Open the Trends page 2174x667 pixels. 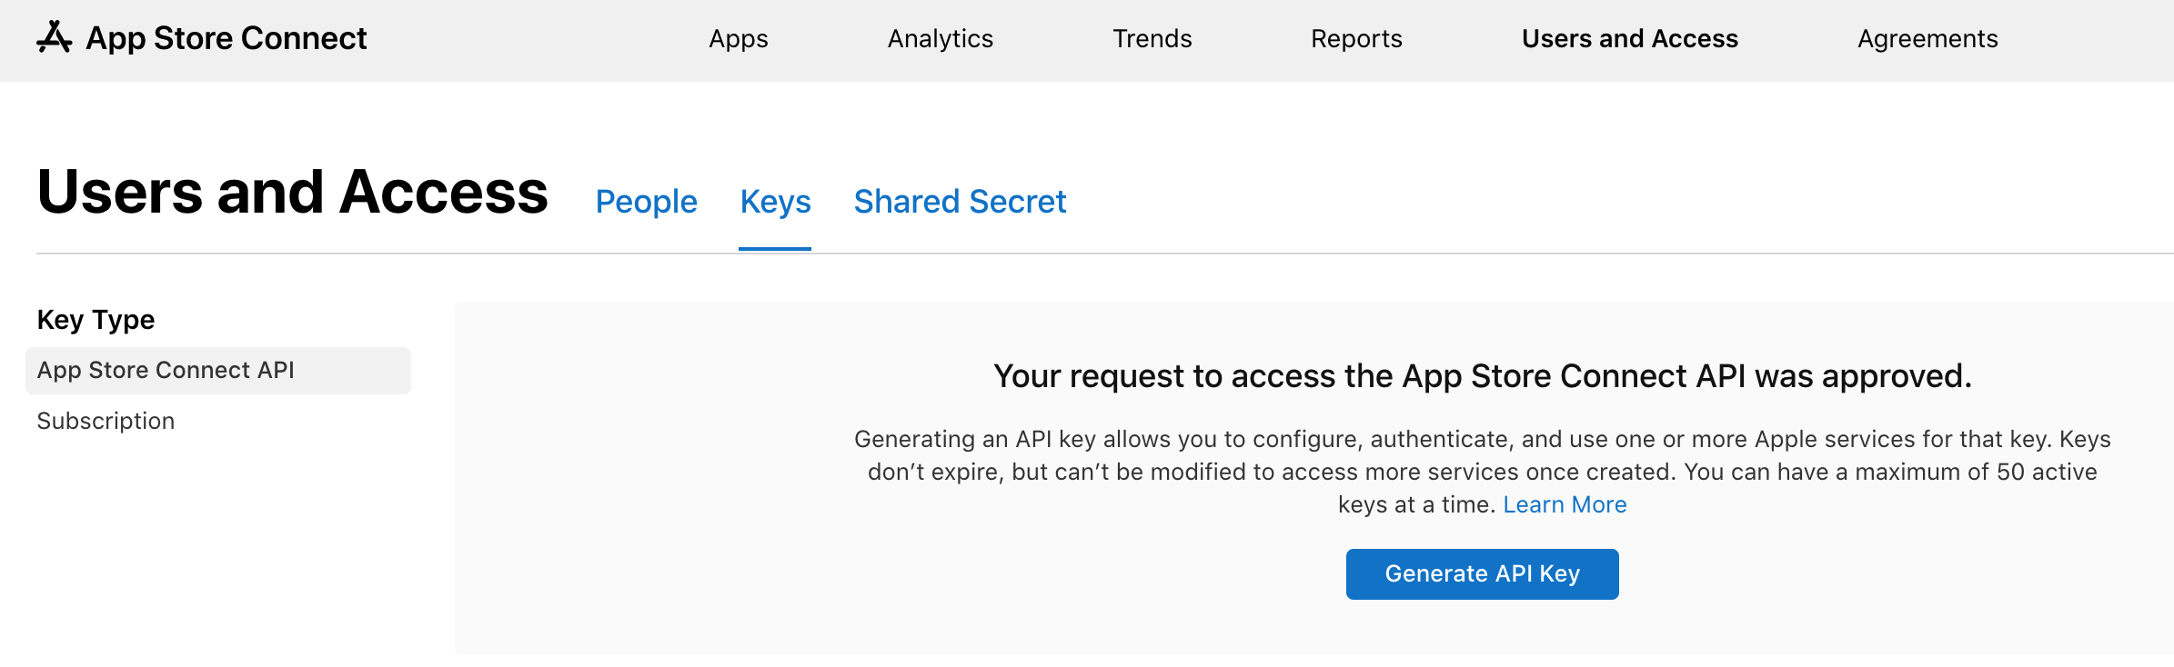tap(1152, 39)
